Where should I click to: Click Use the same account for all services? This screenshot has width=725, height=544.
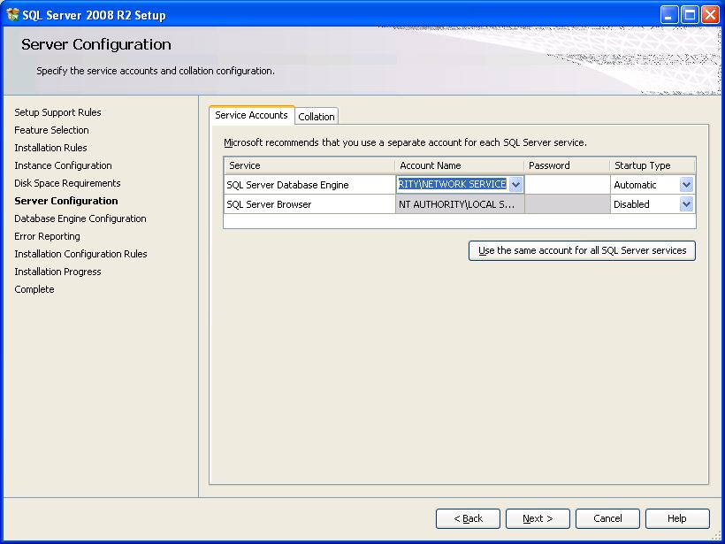point(582,251)
